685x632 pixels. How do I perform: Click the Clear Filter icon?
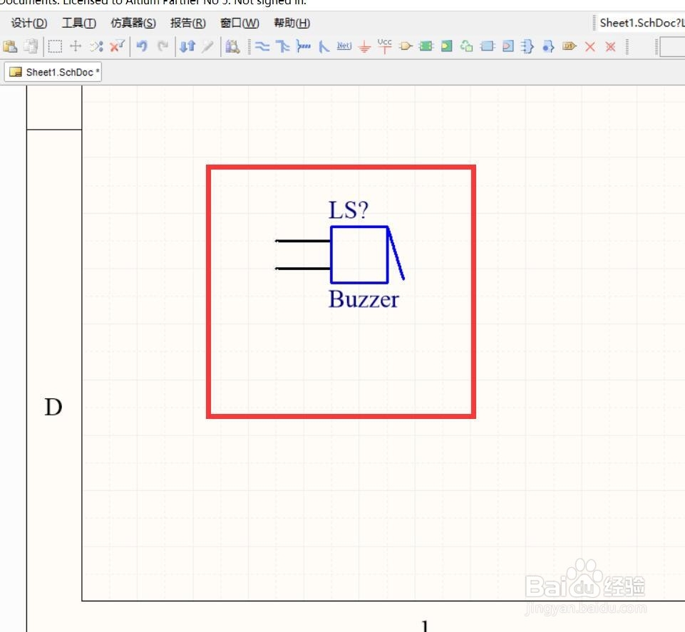tap(117, 46)
